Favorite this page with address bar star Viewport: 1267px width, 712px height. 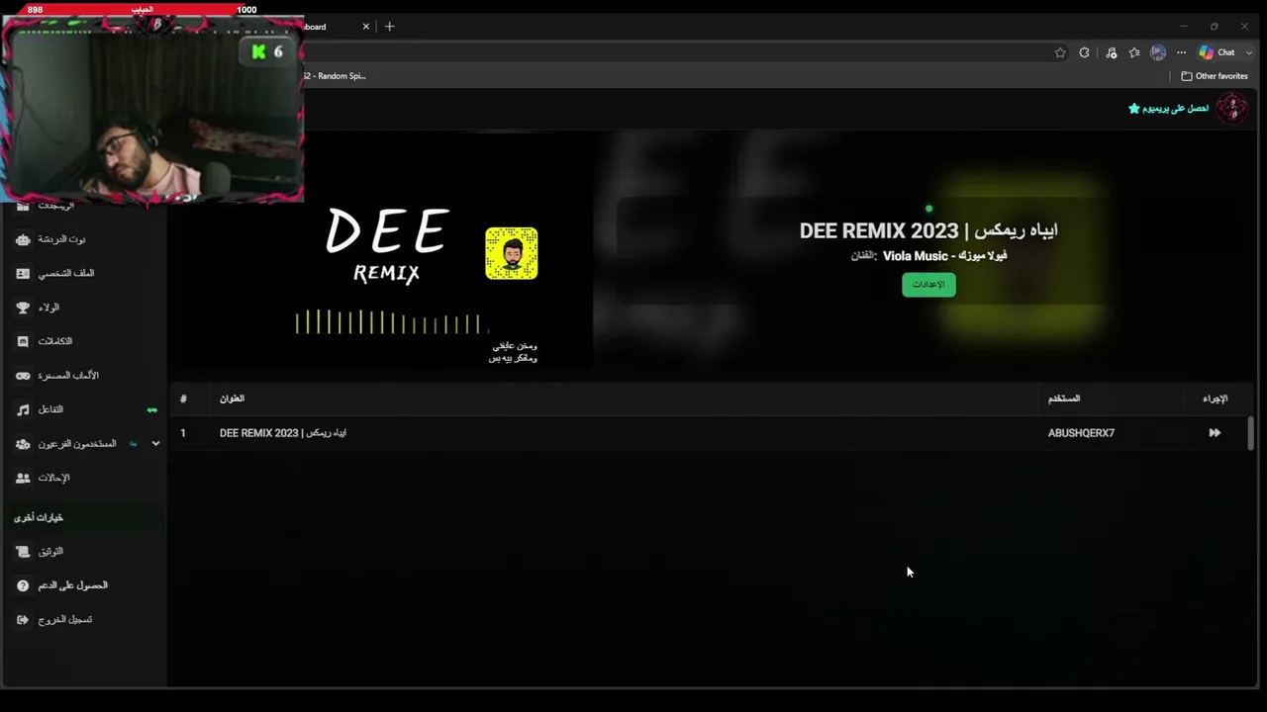click(1060, 52)
